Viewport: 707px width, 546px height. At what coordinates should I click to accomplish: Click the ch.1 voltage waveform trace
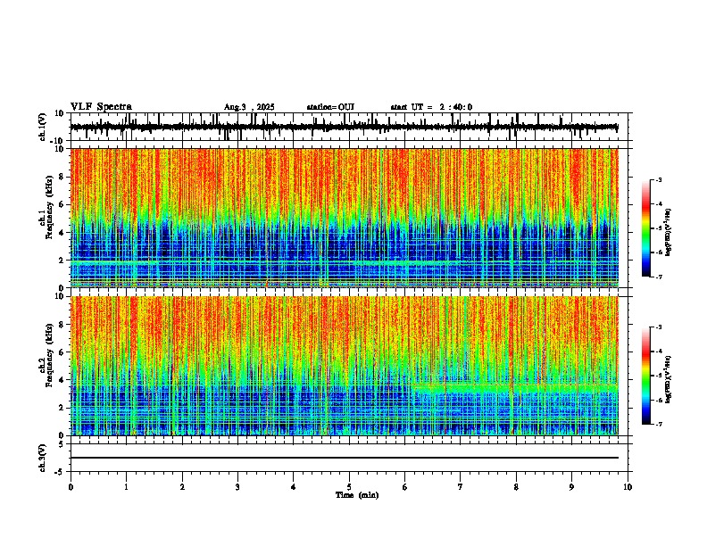tap(344, 128)
